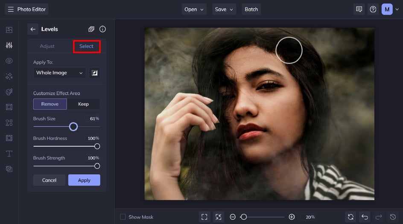
Task: Open the help question mark icon
Action: pos(373,9)
